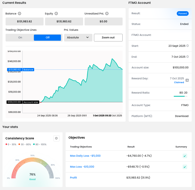
Task: Open the Max Daily Loss objective link
Action: tap(85, 156)
